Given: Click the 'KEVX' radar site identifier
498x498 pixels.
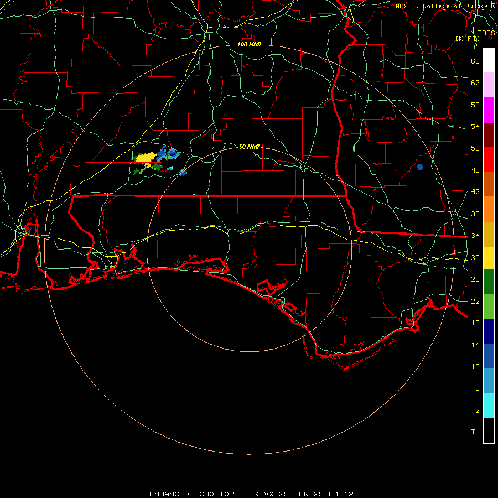Looking at the screenshot, I should point(263,494).
